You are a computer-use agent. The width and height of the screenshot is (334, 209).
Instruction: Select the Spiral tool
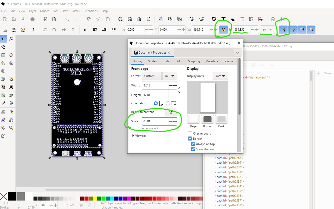[x=3, y=71]
